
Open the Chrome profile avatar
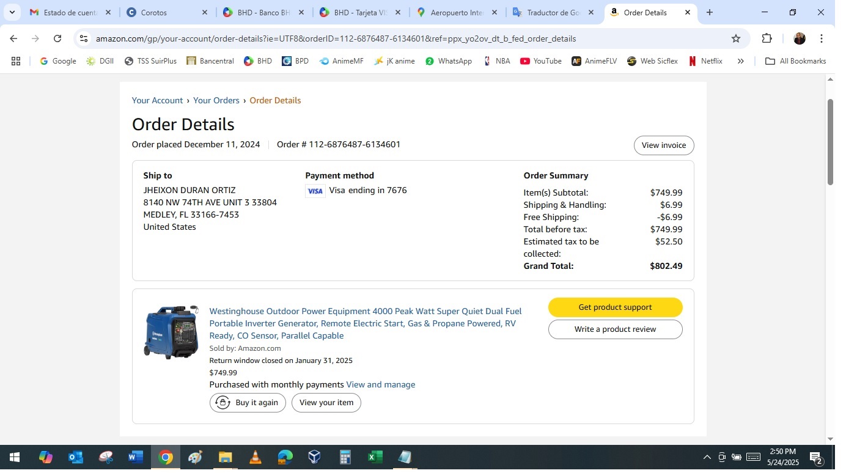800,38
